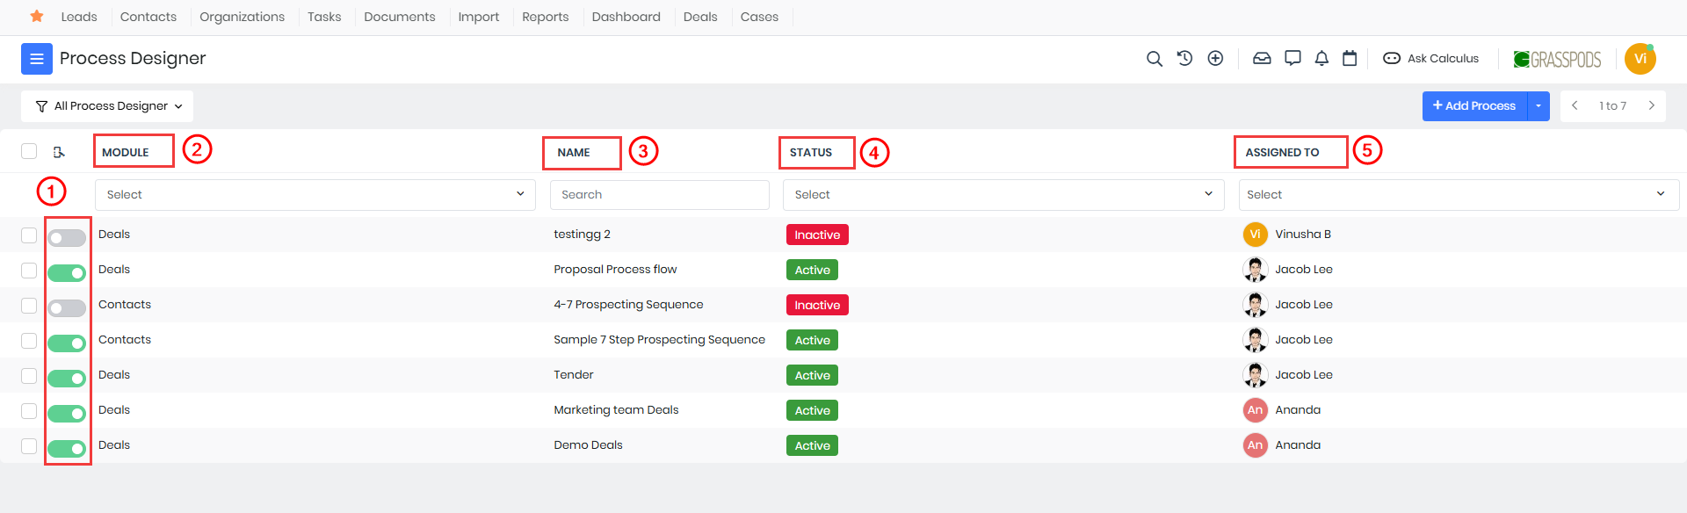Open the Module filter dropdown

coord(315,195)
